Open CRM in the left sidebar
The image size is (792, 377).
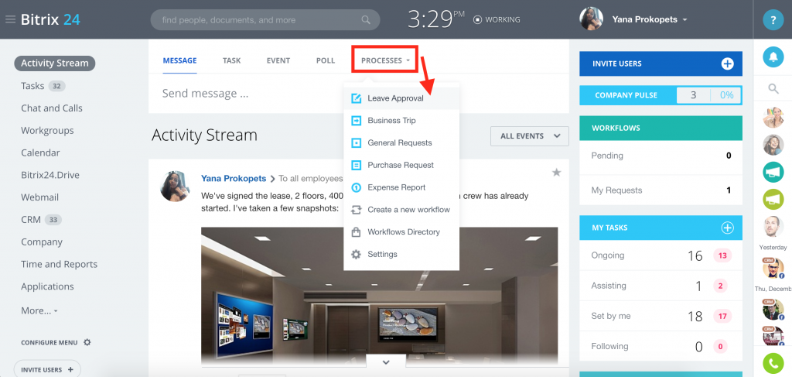30,219
